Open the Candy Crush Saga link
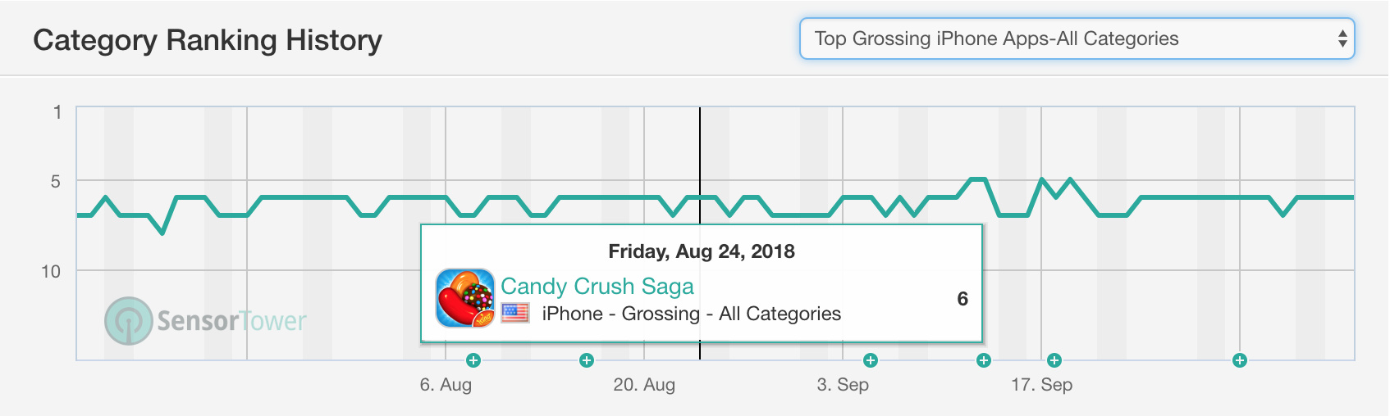The image size is (1390, 416). point(597,286)
